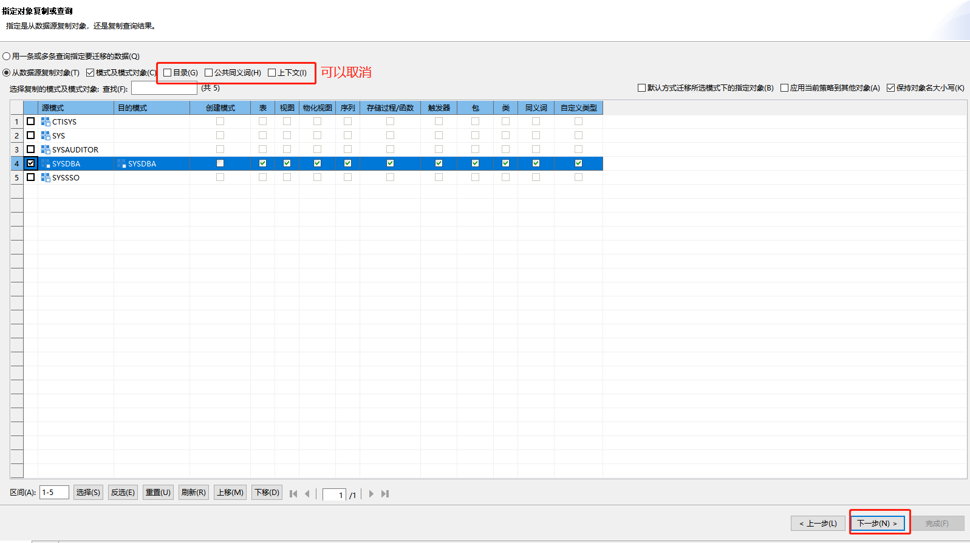Toggle synonym checkbox in SYSDBA row

click(x=536, y=163)
